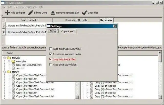Click up arrow of destination list scrollbar
164x105 pixels.
tap(160, 52)
